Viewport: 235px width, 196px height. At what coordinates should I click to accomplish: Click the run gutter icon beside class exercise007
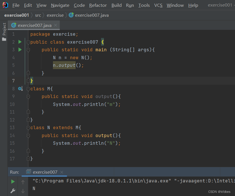click(x=20, y=42)
